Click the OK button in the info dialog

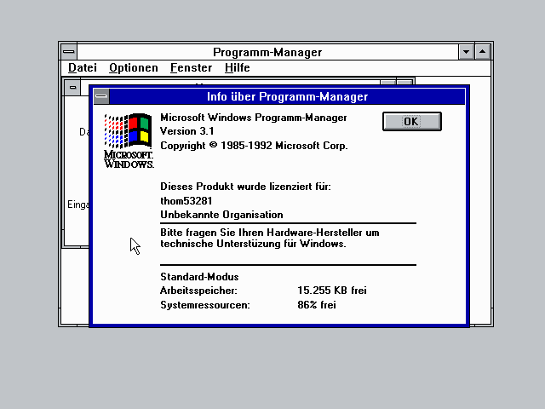tap(411, 121)
